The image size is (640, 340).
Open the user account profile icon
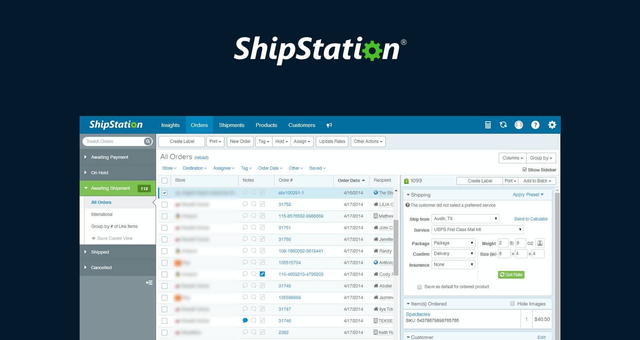[519, 125]
